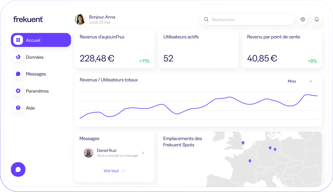Click the Revenus d'aujourd'hui card

(115, 49)
